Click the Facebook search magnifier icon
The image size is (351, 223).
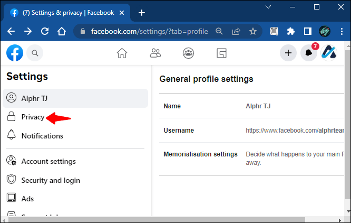(35, 53)
